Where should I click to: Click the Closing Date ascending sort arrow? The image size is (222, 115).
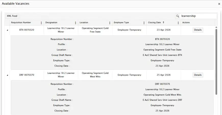[x=163, y=23]
